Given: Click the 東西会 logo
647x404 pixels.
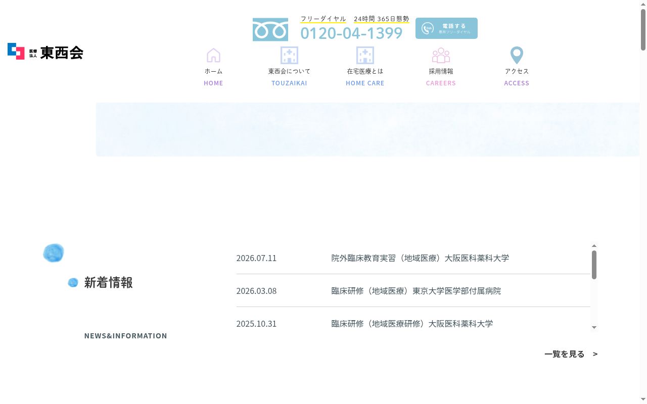Looking at the screenshot, I should tap(45, 52).
